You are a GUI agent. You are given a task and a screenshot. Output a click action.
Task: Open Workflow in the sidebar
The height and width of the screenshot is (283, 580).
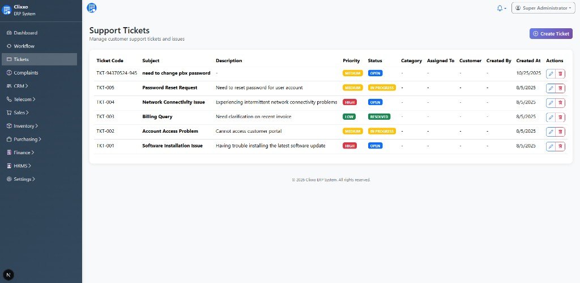(39, 46)
